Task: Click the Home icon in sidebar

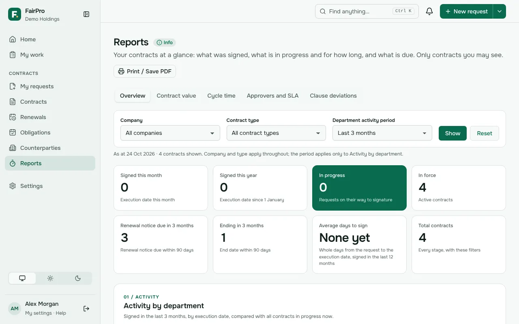Action: click(x=13, y=39)
